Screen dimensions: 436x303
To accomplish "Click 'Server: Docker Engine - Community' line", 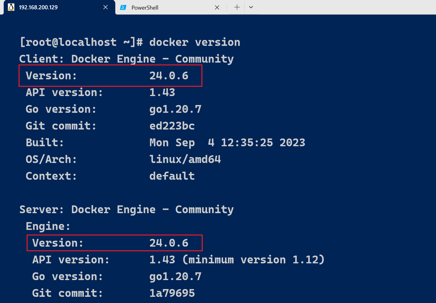I will tap(126, 209).
